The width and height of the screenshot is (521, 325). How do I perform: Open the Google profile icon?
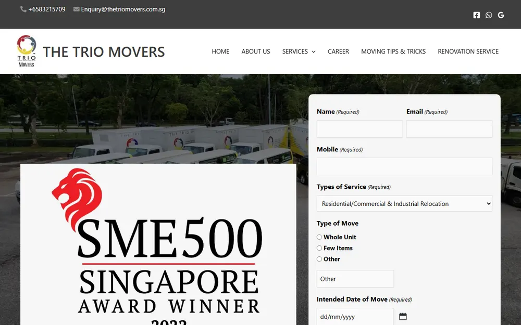tap(501, 15)
